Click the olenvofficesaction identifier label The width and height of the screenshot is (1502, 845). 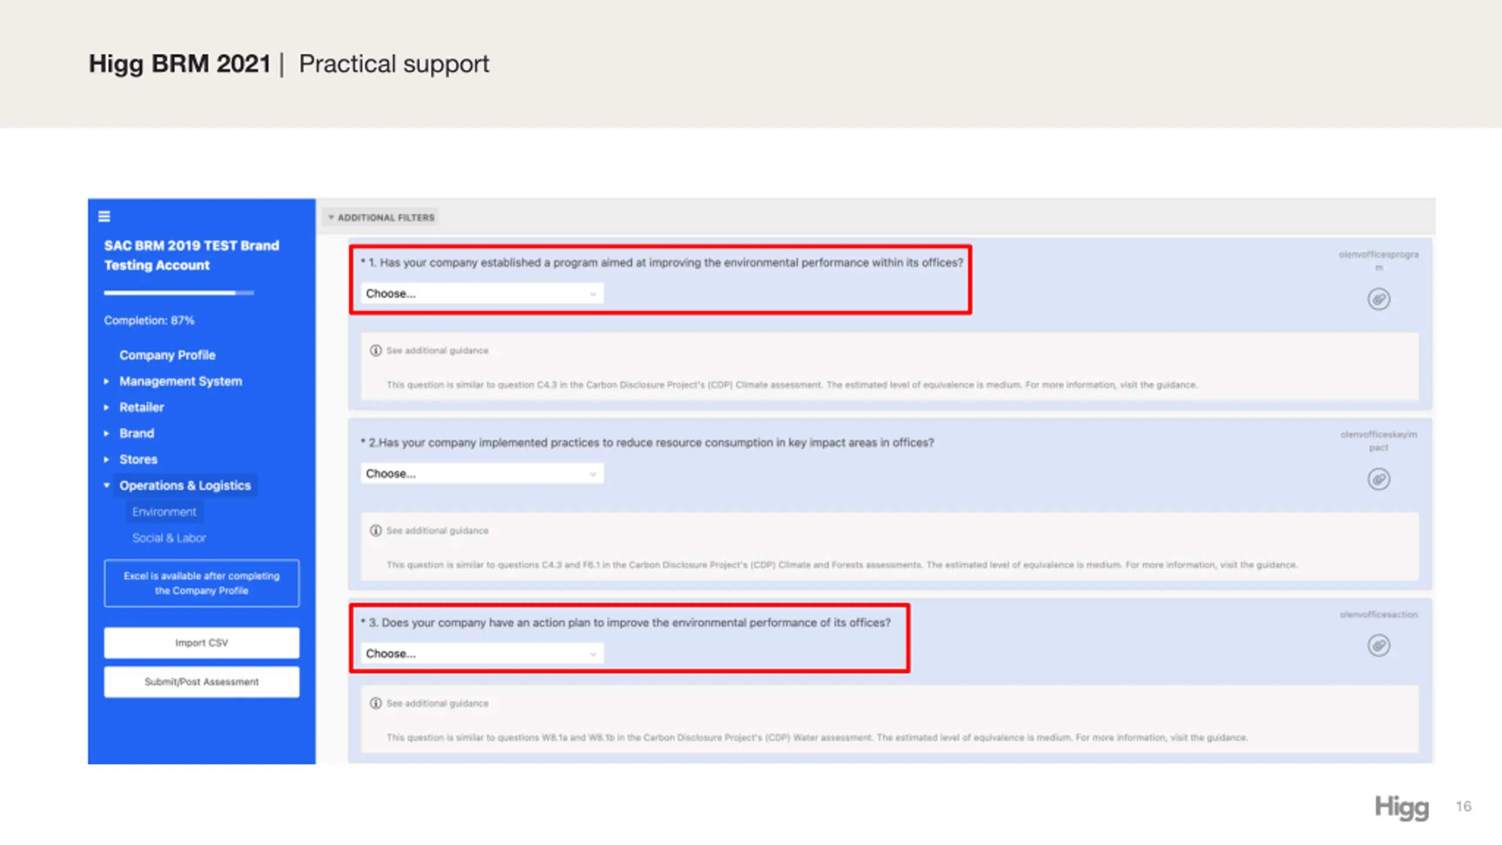(x=1379, y=614)
